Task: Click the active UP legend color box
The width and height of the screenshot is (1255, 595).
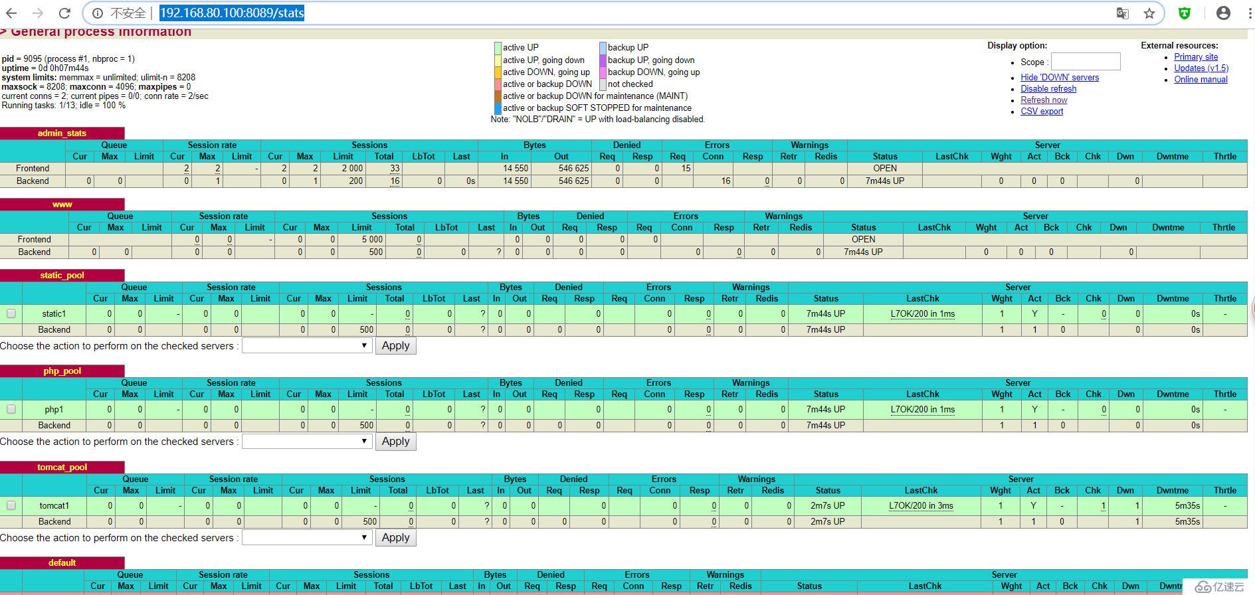Action: point(498,48)
